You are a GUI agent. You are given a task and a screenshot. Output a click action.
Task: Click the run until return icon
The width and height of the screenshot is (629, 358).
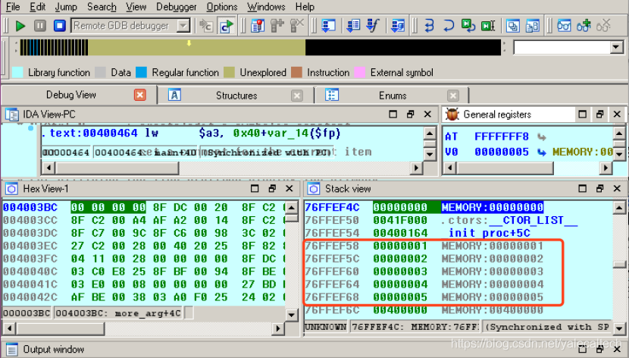(x=398, y=26)
